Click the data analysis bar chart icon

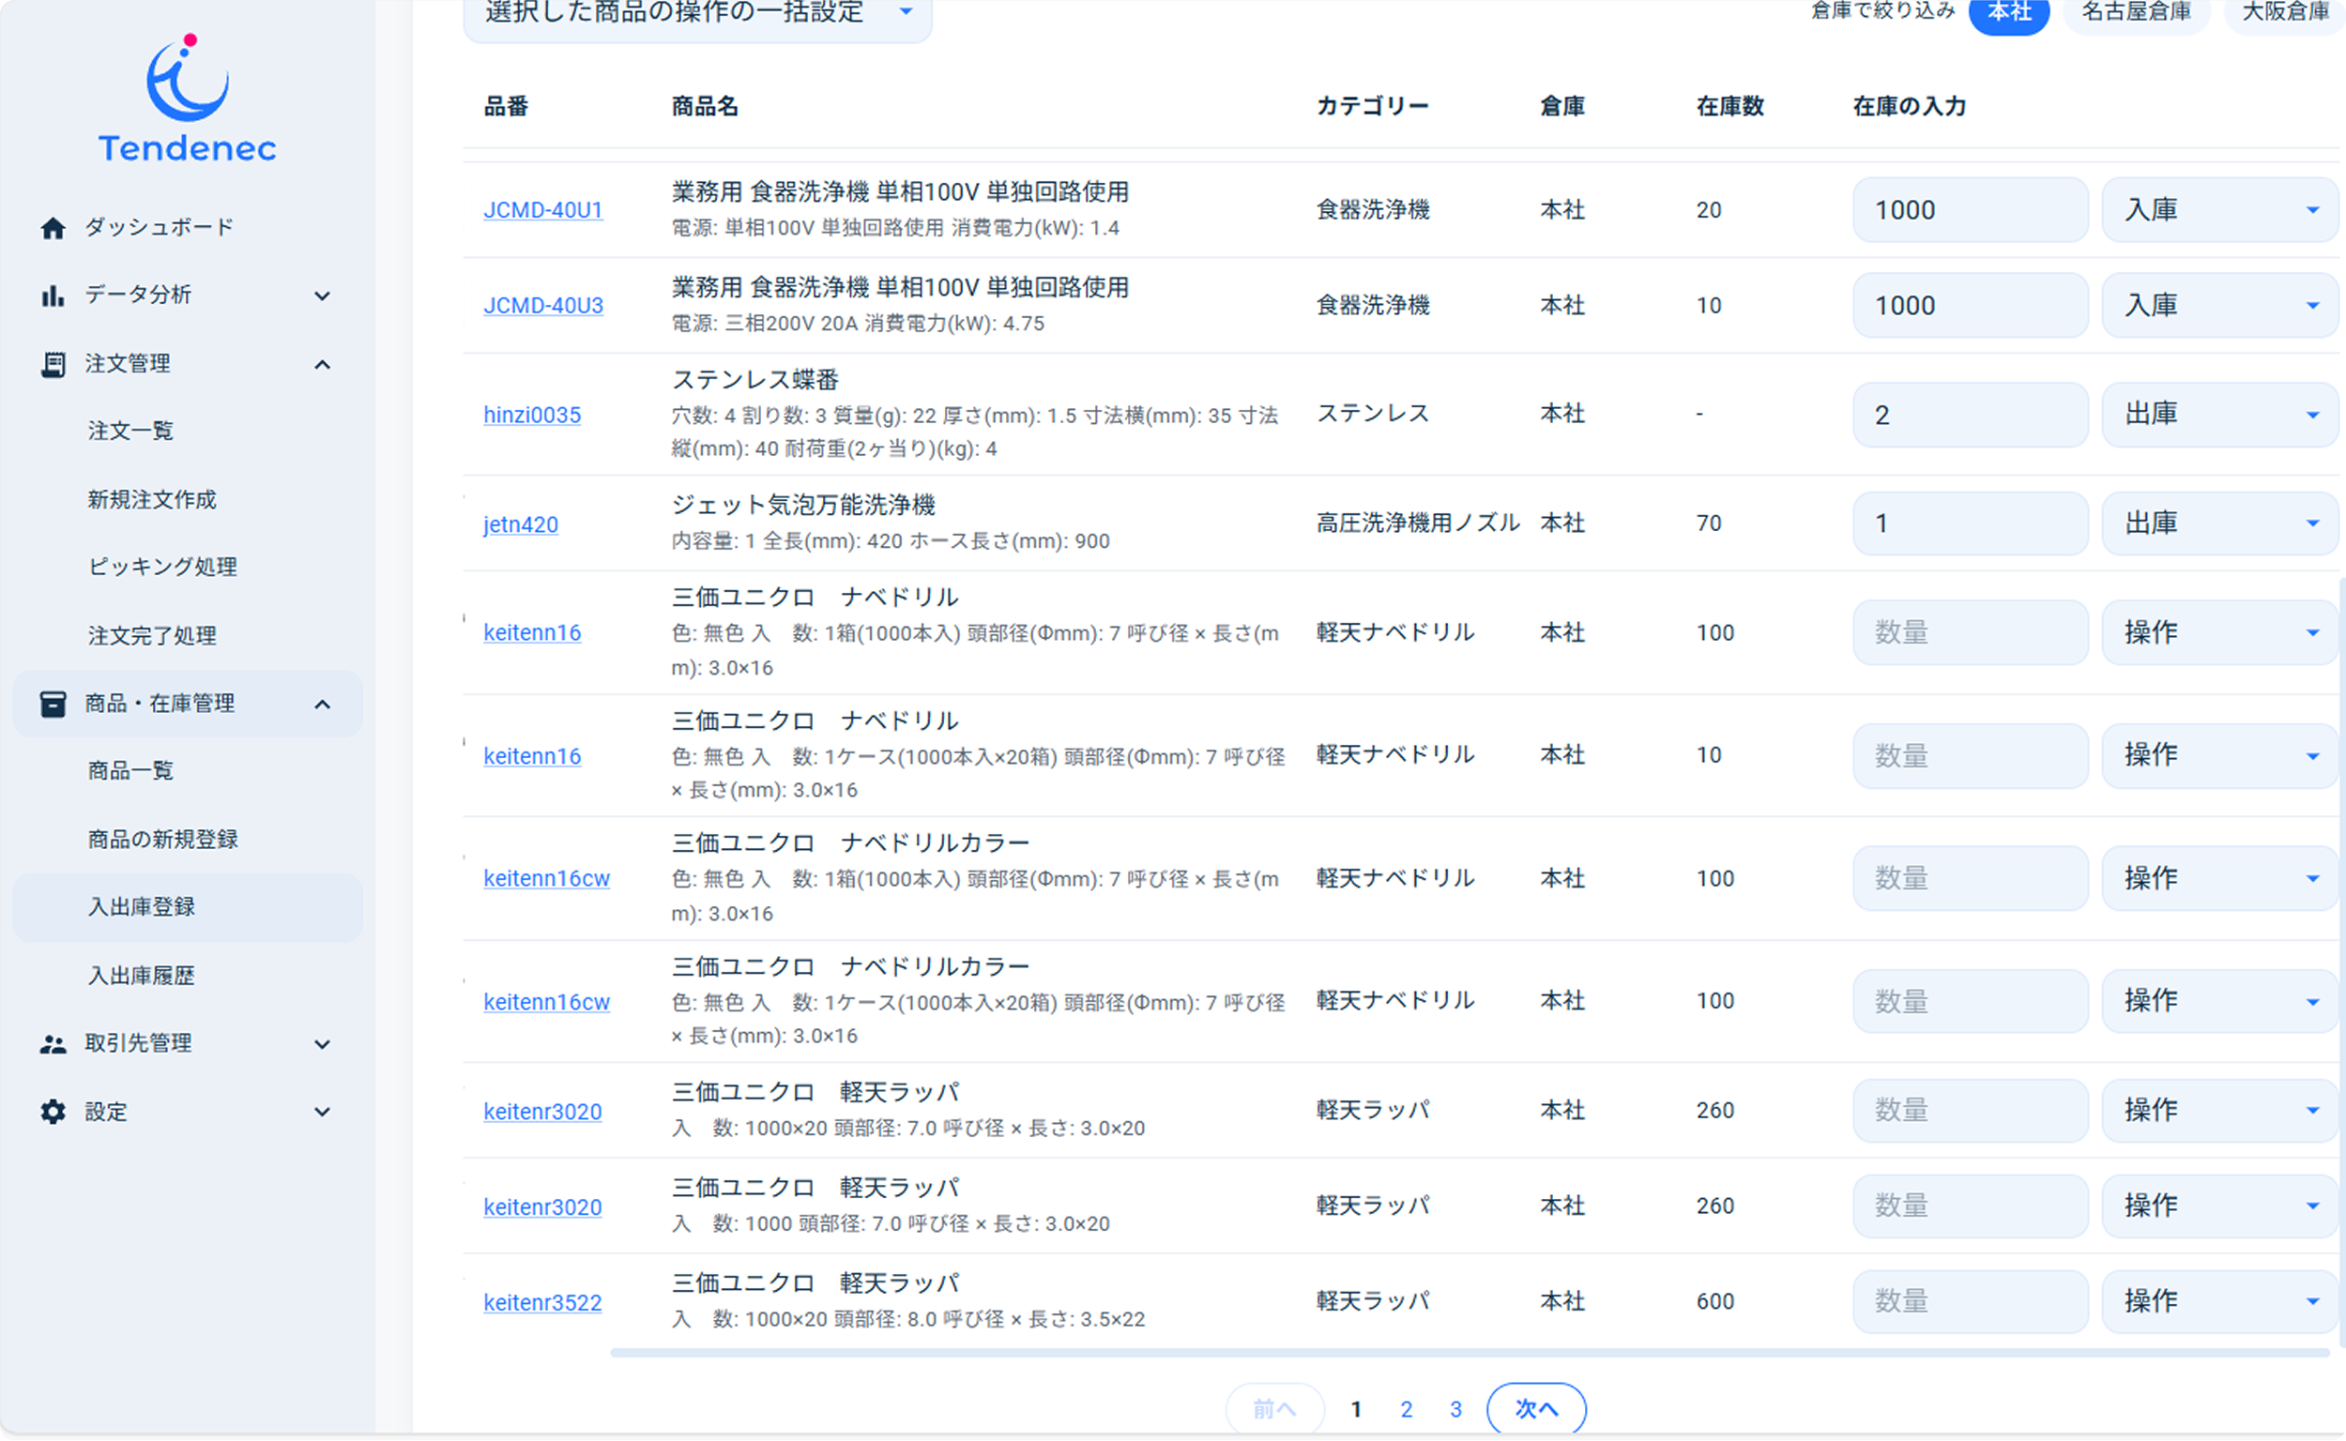tap(53, 296)
